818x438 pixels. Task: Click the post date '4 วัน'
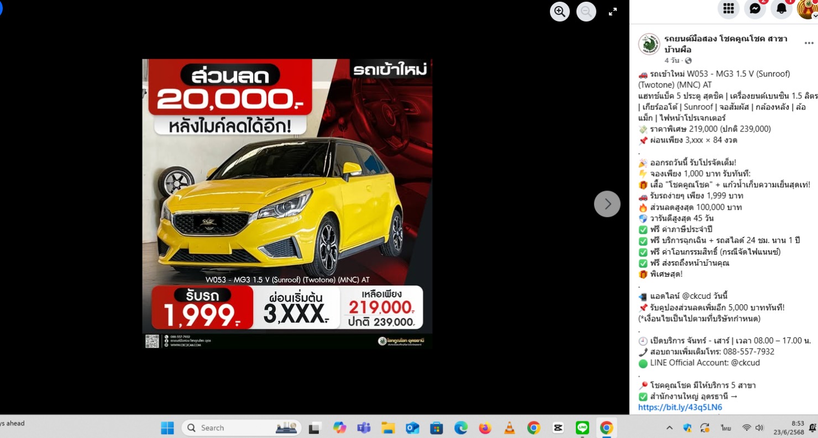[x=672, y=61]
